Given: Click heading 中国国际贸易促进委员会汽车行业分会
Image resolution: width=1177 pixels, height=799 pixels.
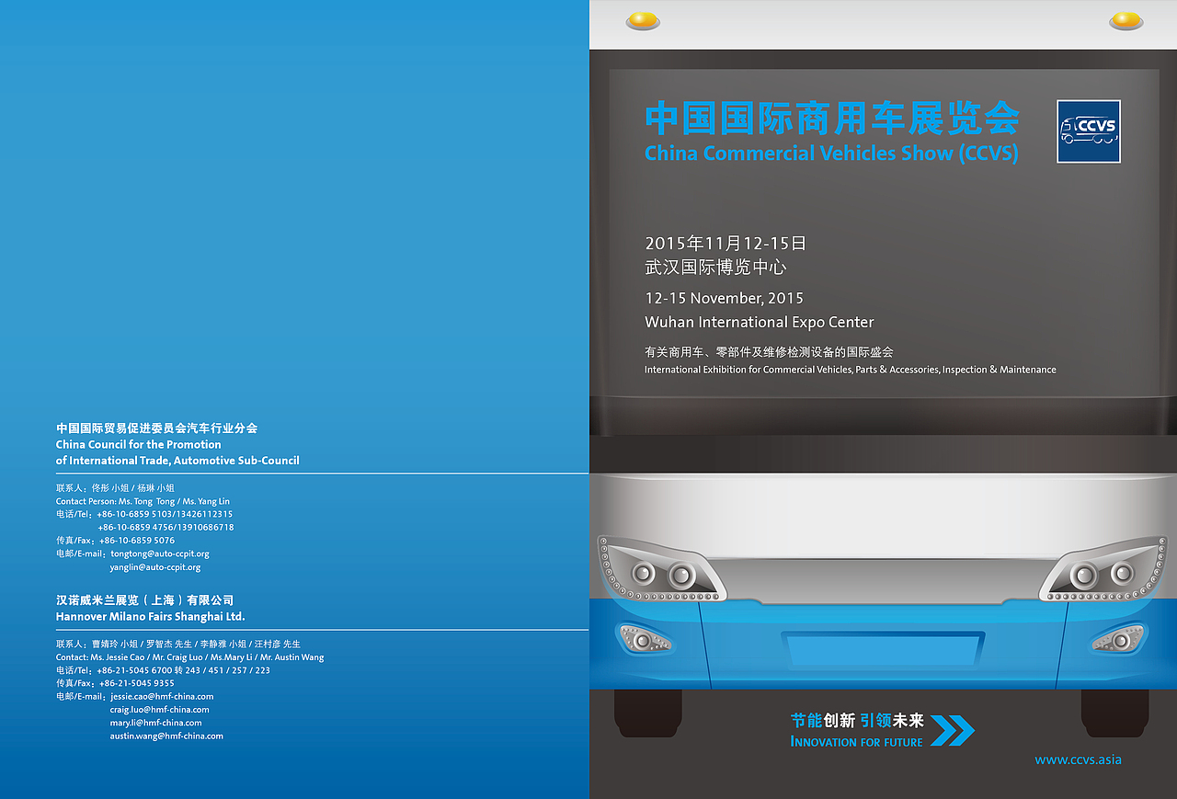Looking at the screenshot, I should 156,428.
